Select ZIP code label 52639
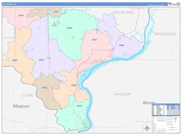The height and width of the screenshot is (136, 182). pos(74,85)
